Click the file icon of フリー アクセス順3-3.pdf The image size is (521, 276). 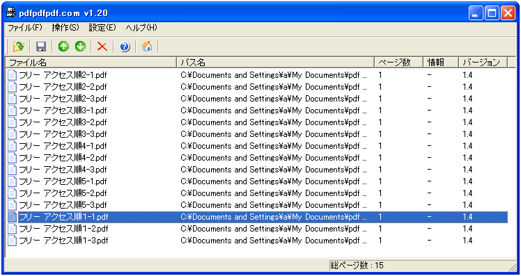[12, 134]
